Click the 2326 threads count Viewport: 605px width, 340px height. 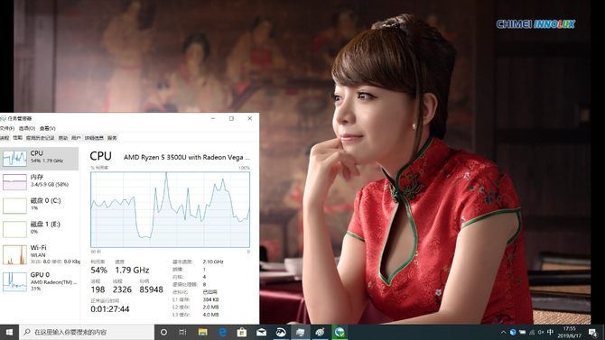tap(122, 289)
